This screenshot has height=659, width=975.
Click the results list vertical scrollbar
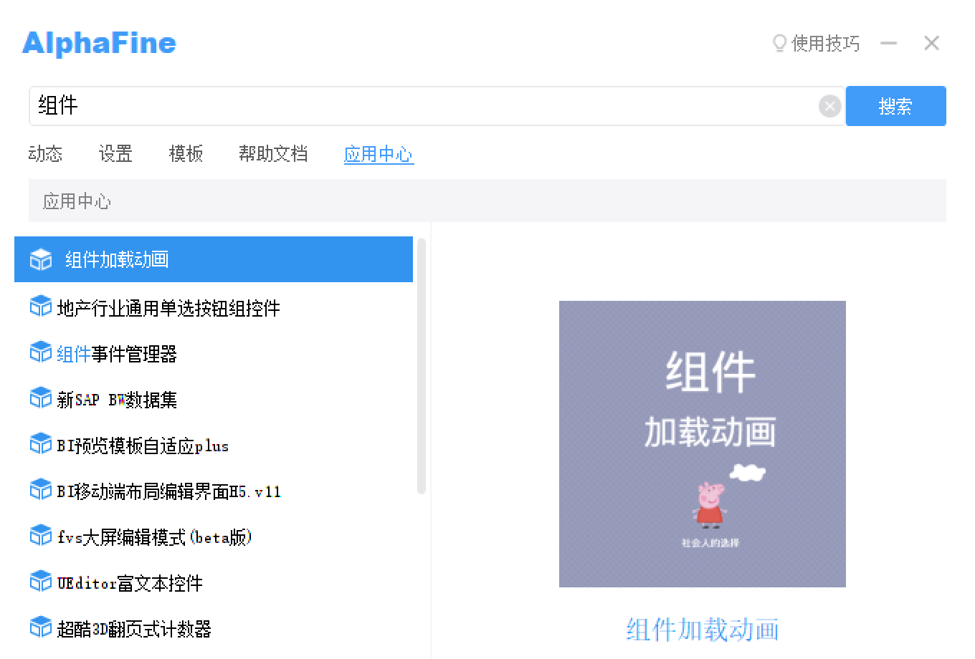point(422,366)
